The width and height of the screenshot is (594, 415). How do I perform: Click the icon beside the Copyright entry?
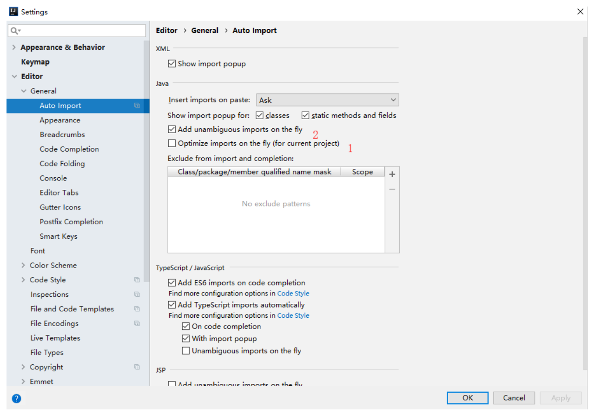tap(137, 367)
